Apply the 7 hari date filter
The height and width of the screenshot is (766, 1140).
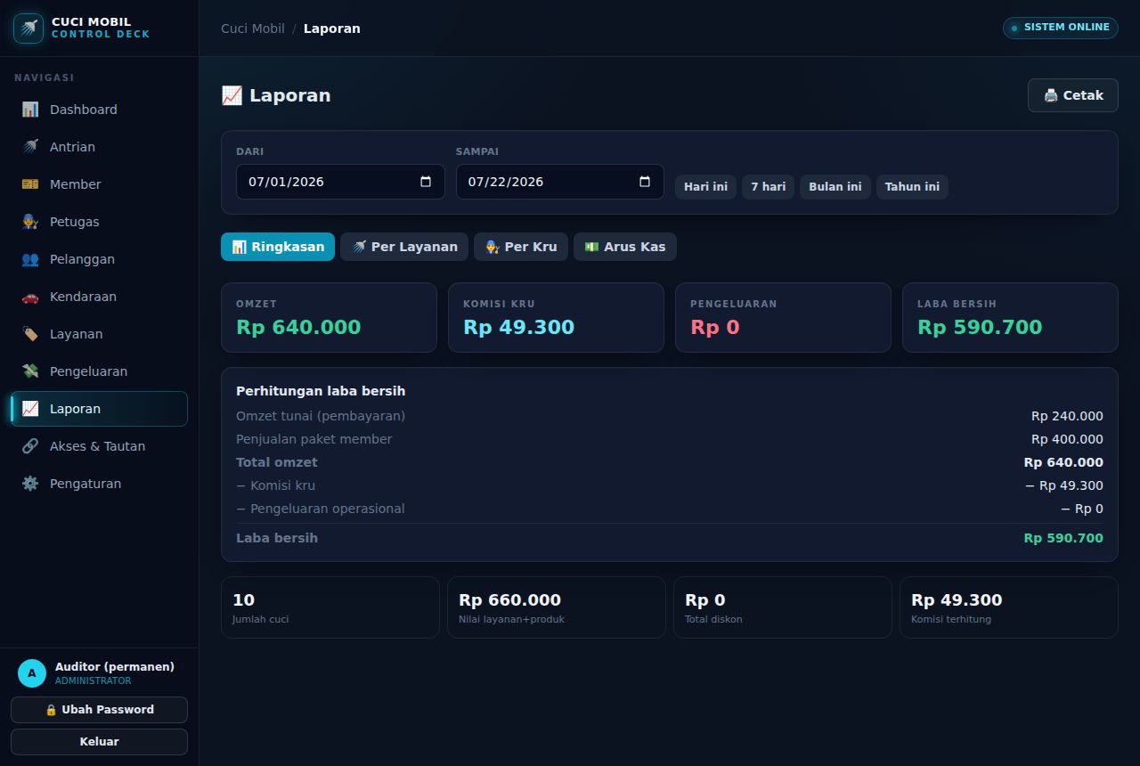tap(768, 187)
